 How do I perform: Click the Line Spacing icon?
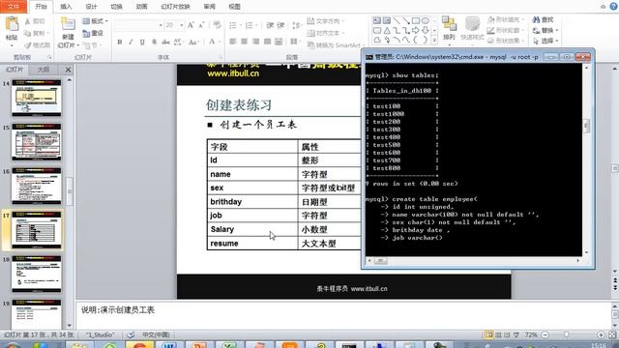(296, 26)
